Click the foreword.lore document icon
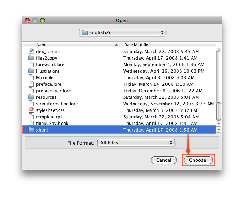This screenshot has height=197, width=244. pos(31,64)
